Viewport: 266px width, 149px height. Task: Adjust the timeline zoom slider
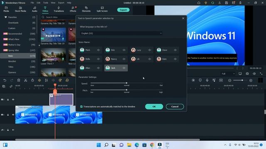[242, 80]
